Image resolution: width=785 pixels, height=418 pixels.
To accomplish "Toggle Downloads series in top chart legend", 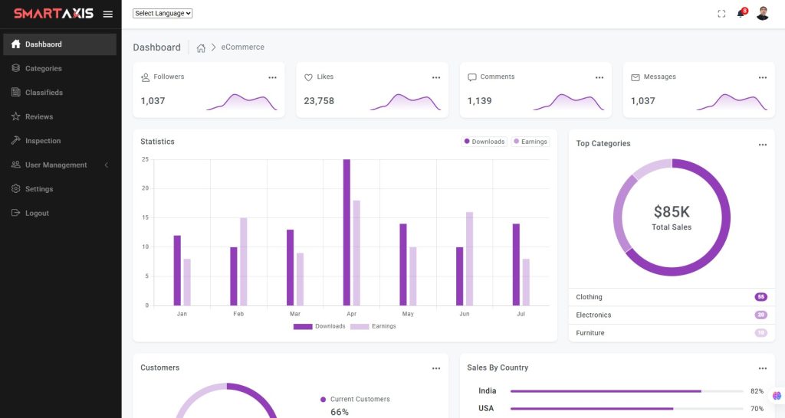I will click(x=484, y=142).
